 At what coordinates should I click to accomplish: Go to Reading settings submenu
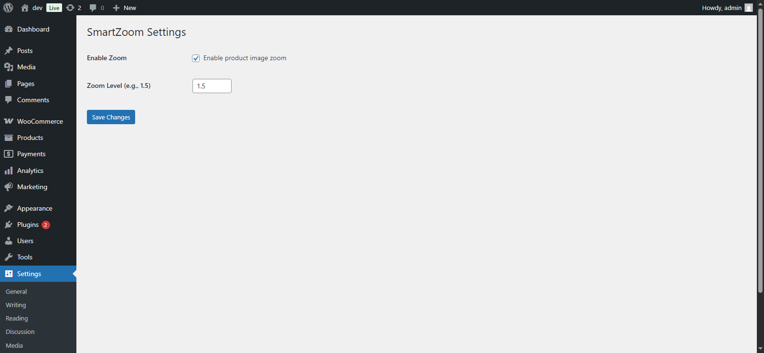(x=17, y=318)
